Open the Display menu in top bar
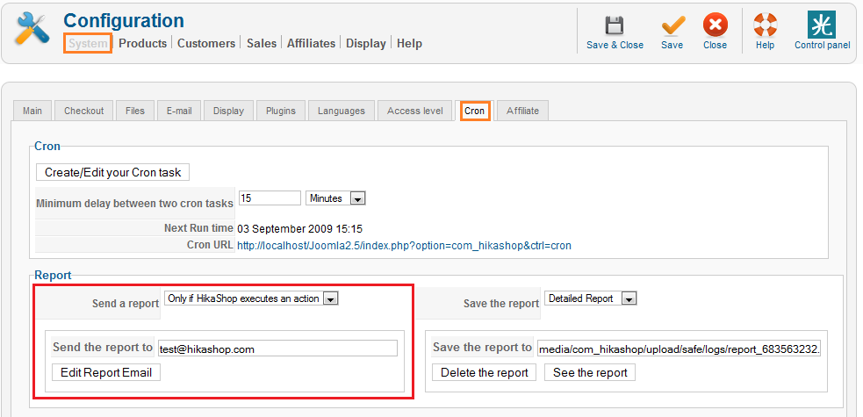 [x=366, y=44]
